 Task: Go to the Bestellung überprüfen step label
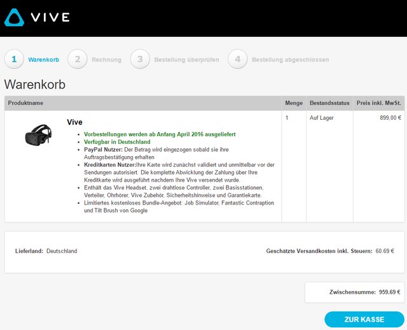pos(186,59)
